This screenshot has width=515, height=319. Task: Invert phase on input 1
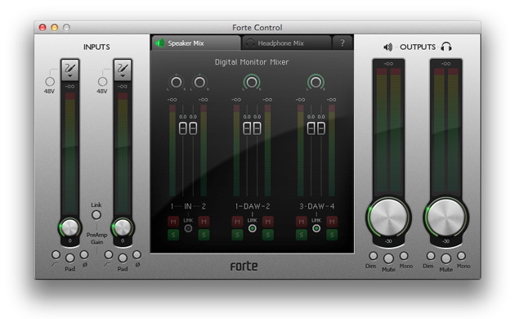click(x=84, y=254)
